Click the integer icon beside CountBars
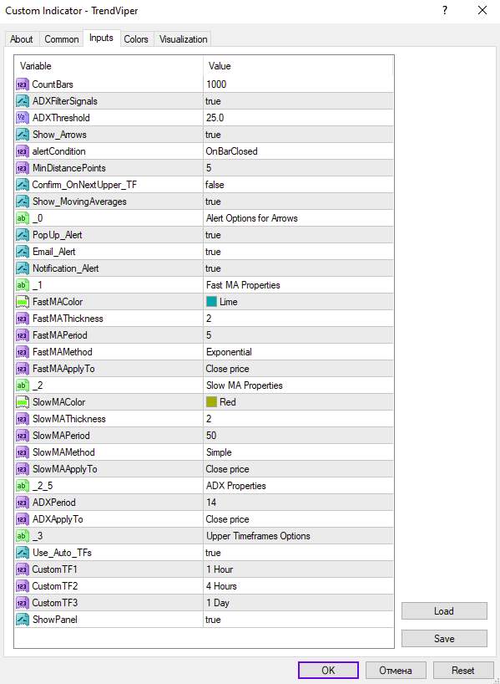 23,84
